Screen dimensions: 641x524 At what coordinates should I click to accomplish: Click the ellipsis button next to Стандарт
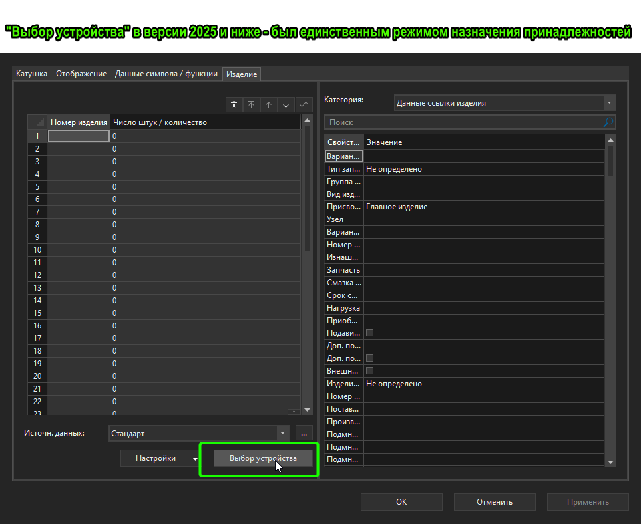tap(304, 434)
